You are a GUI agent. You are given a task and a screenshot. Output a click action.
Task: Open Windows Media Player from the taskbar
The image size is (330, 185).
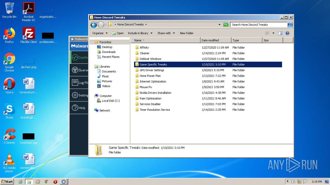tap(38, 182)
